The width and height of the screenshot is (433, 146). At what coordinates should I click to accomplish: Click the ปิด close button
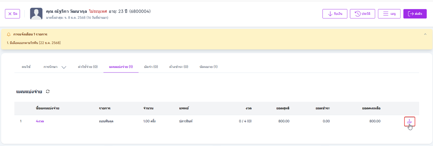pyautogui.click(x=13, y=14)
